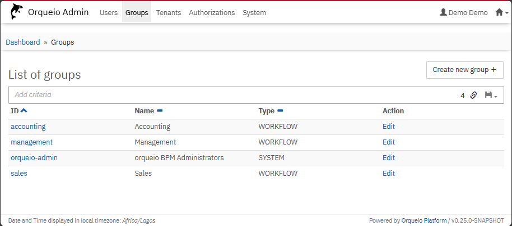The image size is (512, 226).
Task: Navigate to Dashboard breadcrumb link
Action: click(23, 42)
